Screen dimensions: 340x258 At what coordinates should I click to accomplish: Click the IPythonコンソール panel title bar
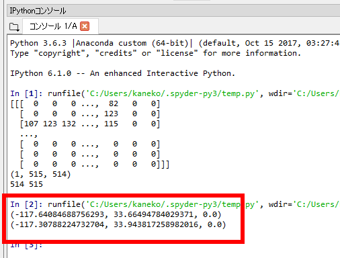coord(173,11)
